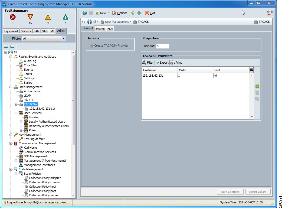Screen dimensions: 282x208
Task: Click the New toolbar button
Action: point(101,13)
